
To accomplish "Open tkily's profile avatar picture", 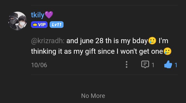I will pyautogui.click(x=18, y=21).
